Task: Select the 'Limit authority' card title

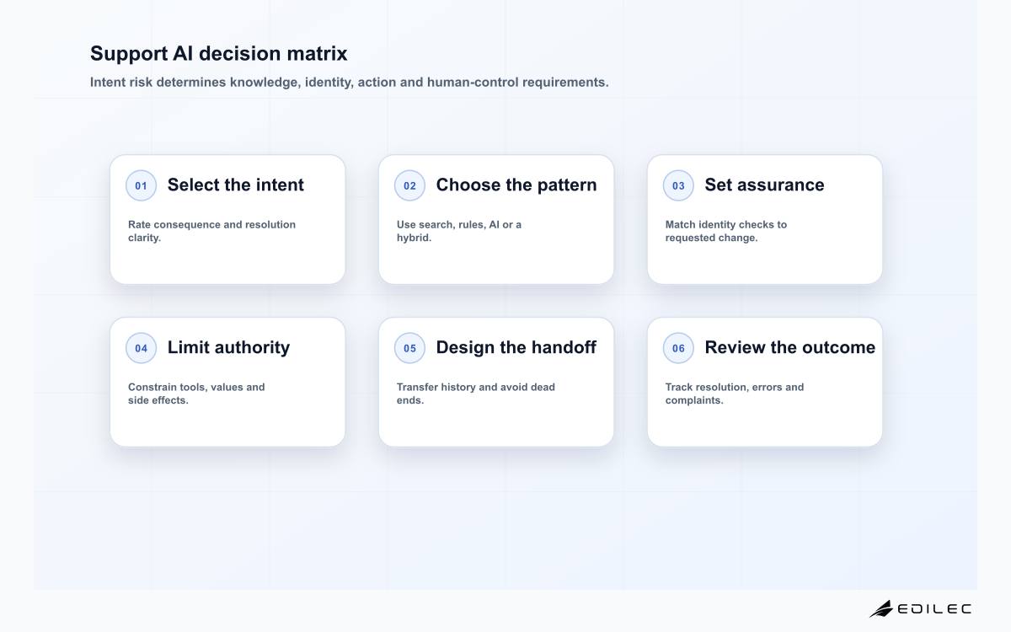Action: 228,347
